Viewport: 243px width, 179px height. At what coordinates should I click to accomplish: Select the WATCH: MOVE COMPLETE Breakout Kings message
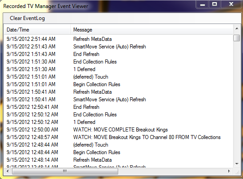120,130
